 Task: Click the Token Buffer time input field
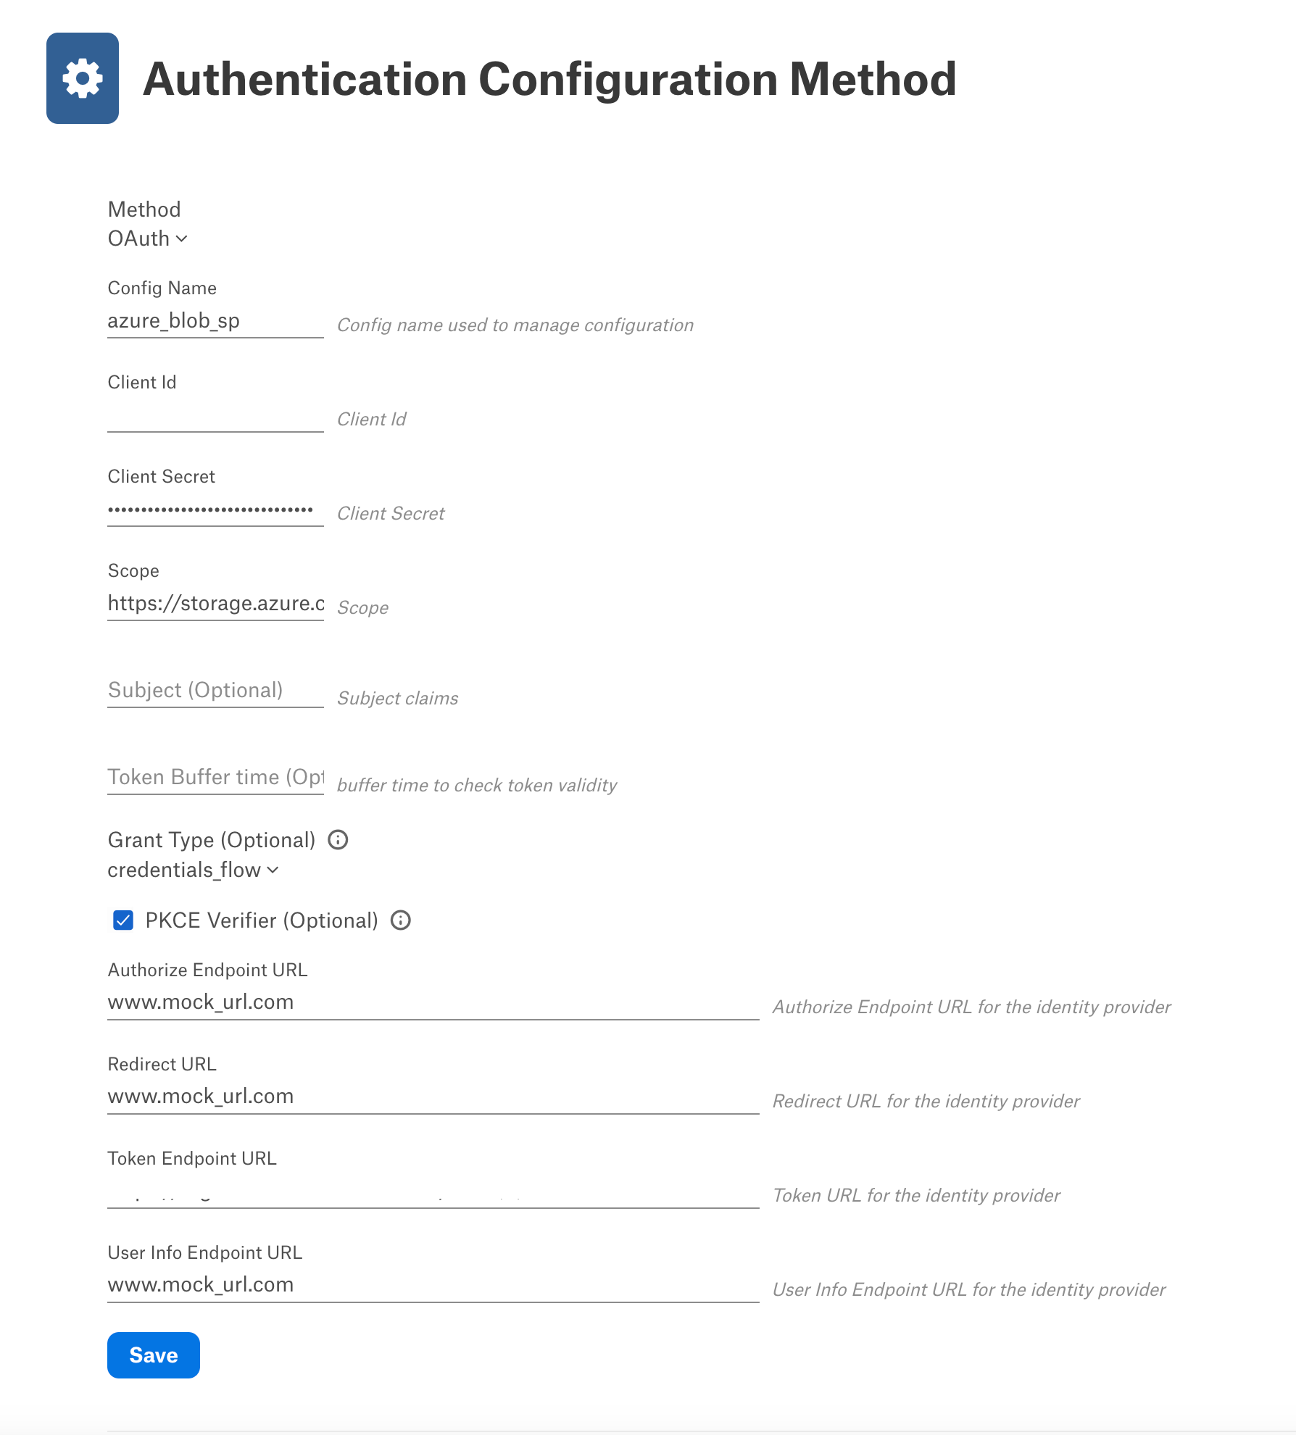[215, 778]
